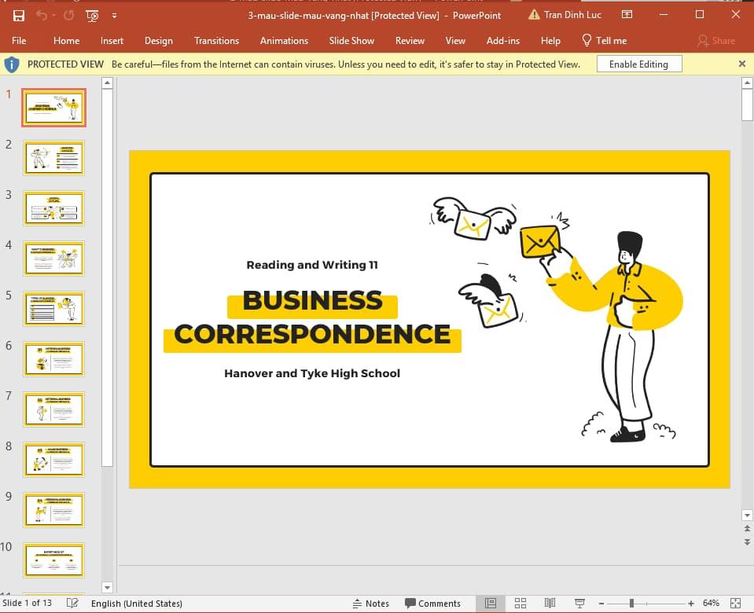The image size is (754, 613).
Task: Click Fit slide to current window icon
Action: (x=734, y=603)
